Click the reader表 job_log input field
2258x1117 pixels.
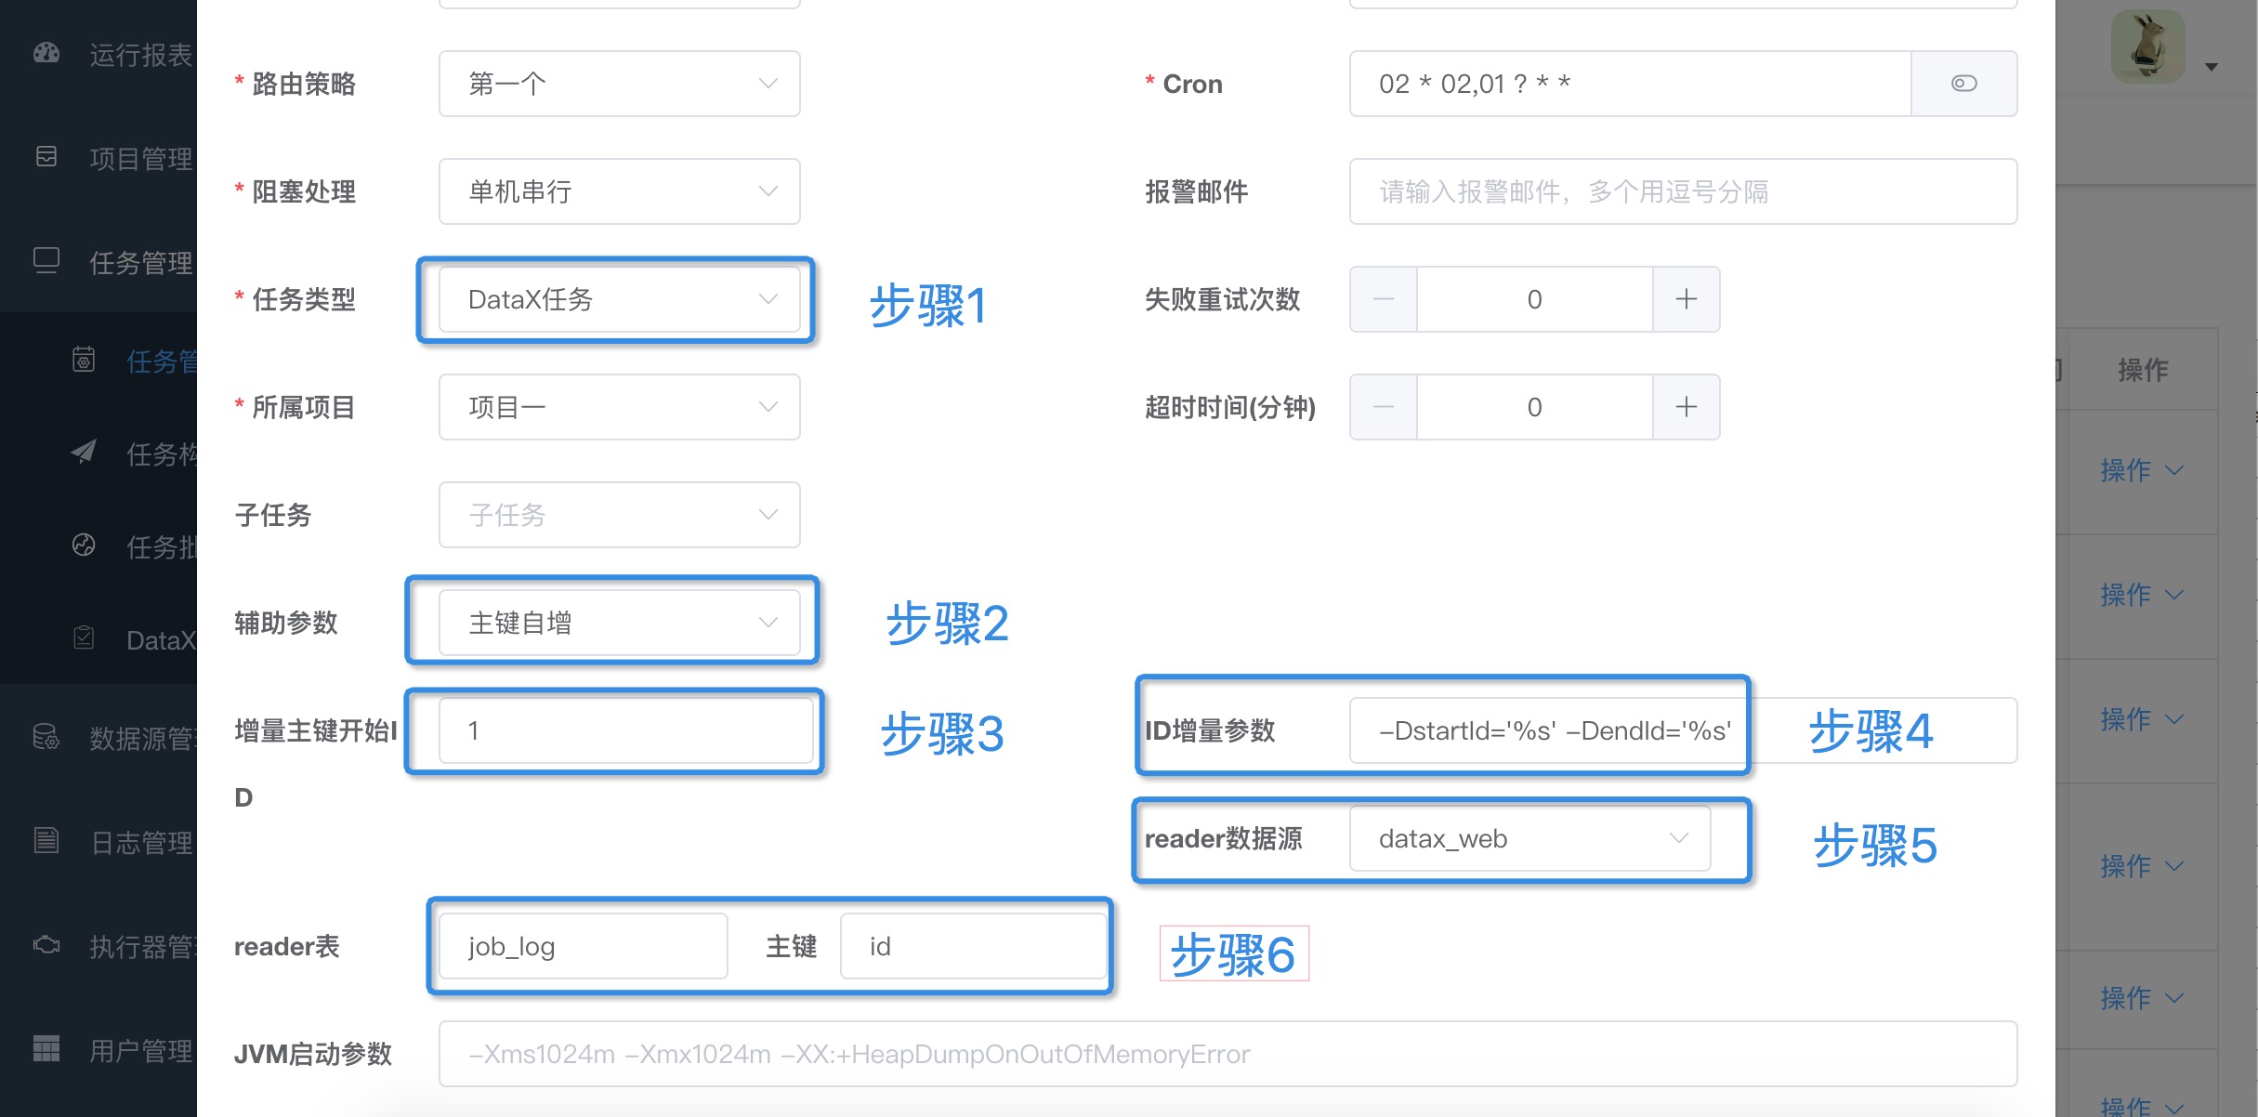point(584,946)
